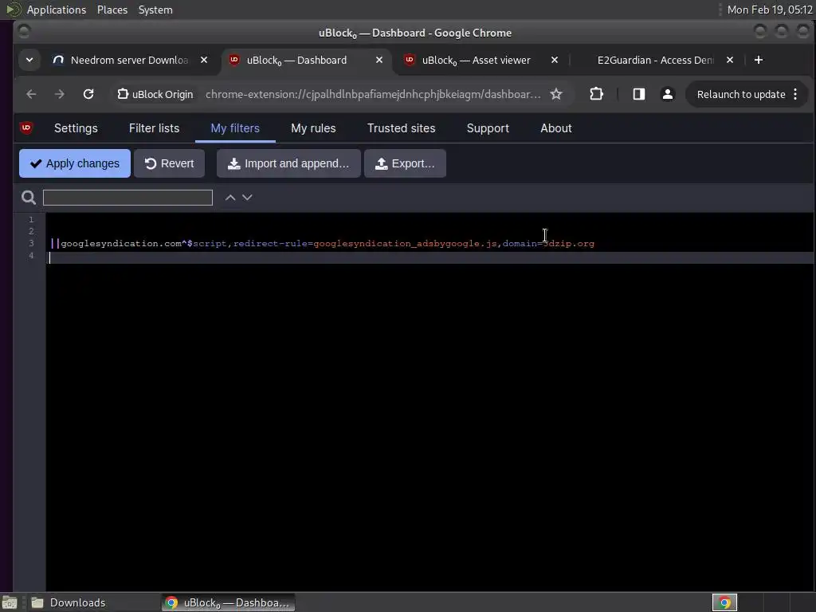Viewport: 816px width, 612px height.
Task: Click line number 3 in the gutter
Action: pos(31,244)
